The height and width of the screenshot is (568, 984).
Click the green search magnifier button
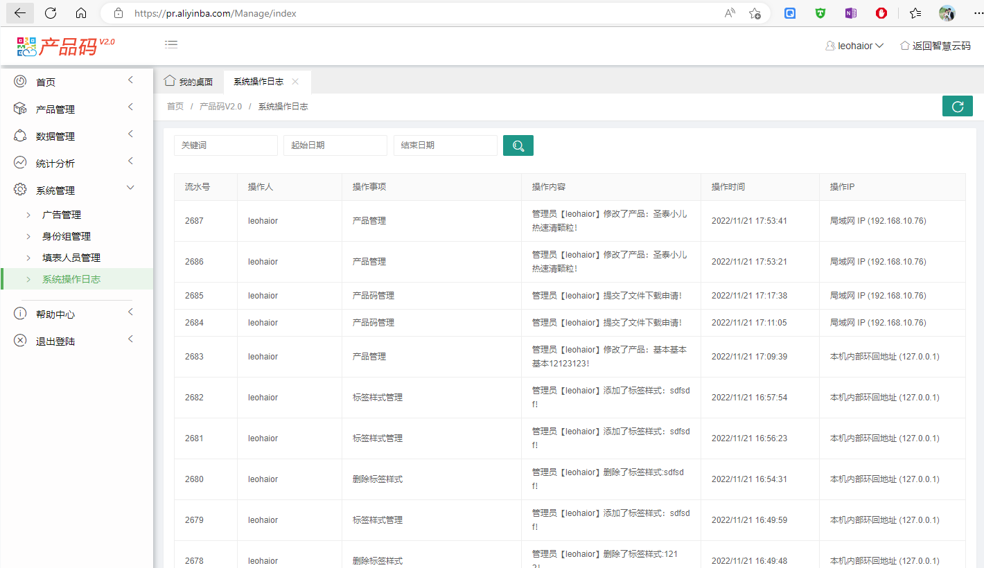point(518,145)
